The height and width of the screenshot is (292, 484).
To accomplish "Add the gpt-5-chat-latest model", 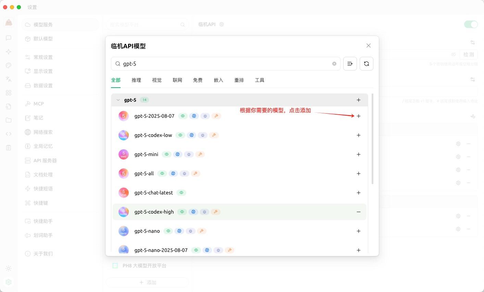I will (359, 193).
